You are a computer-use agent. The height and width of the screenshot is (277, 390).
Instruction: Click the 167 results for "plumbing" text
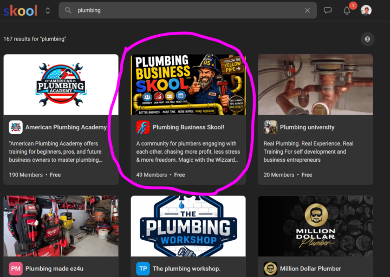[x=35, y=39]
